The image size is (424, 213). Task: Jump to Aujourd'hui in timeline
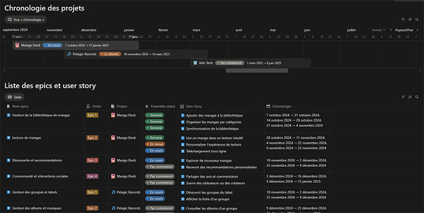(404, 30)
